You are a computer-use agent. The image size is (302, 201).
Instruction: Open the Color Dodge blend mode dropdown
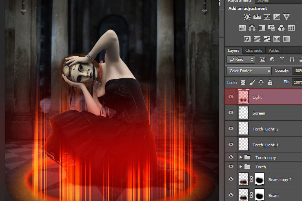[249, 71]
